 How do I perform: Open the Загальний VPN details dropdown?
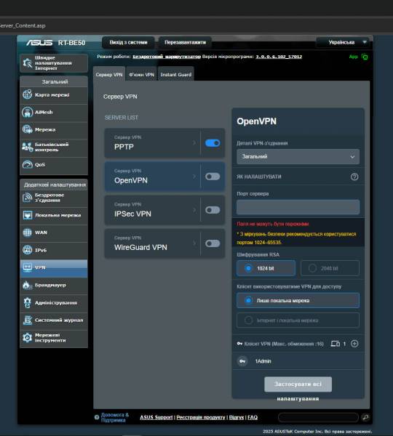[298, 156]
